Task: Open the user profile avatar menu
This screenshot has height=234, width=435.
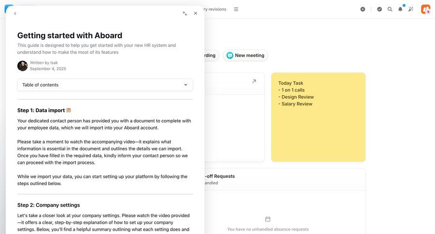Action: (425, 9)
